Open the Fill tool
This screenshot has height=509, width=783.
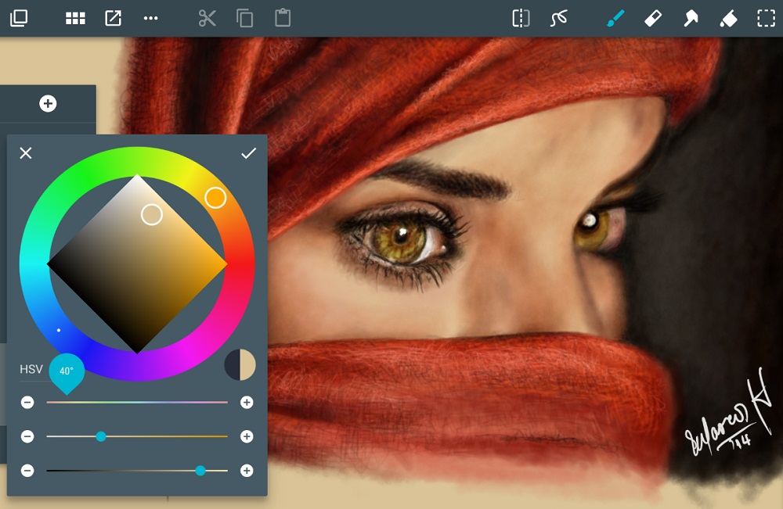coord(728,18)
